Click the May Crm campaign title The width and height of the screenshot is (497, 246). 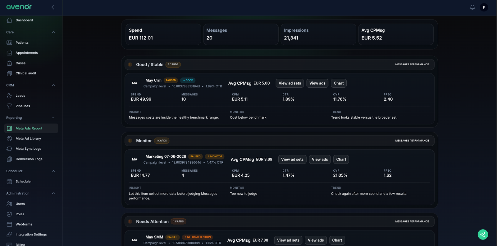coord(153,80)
